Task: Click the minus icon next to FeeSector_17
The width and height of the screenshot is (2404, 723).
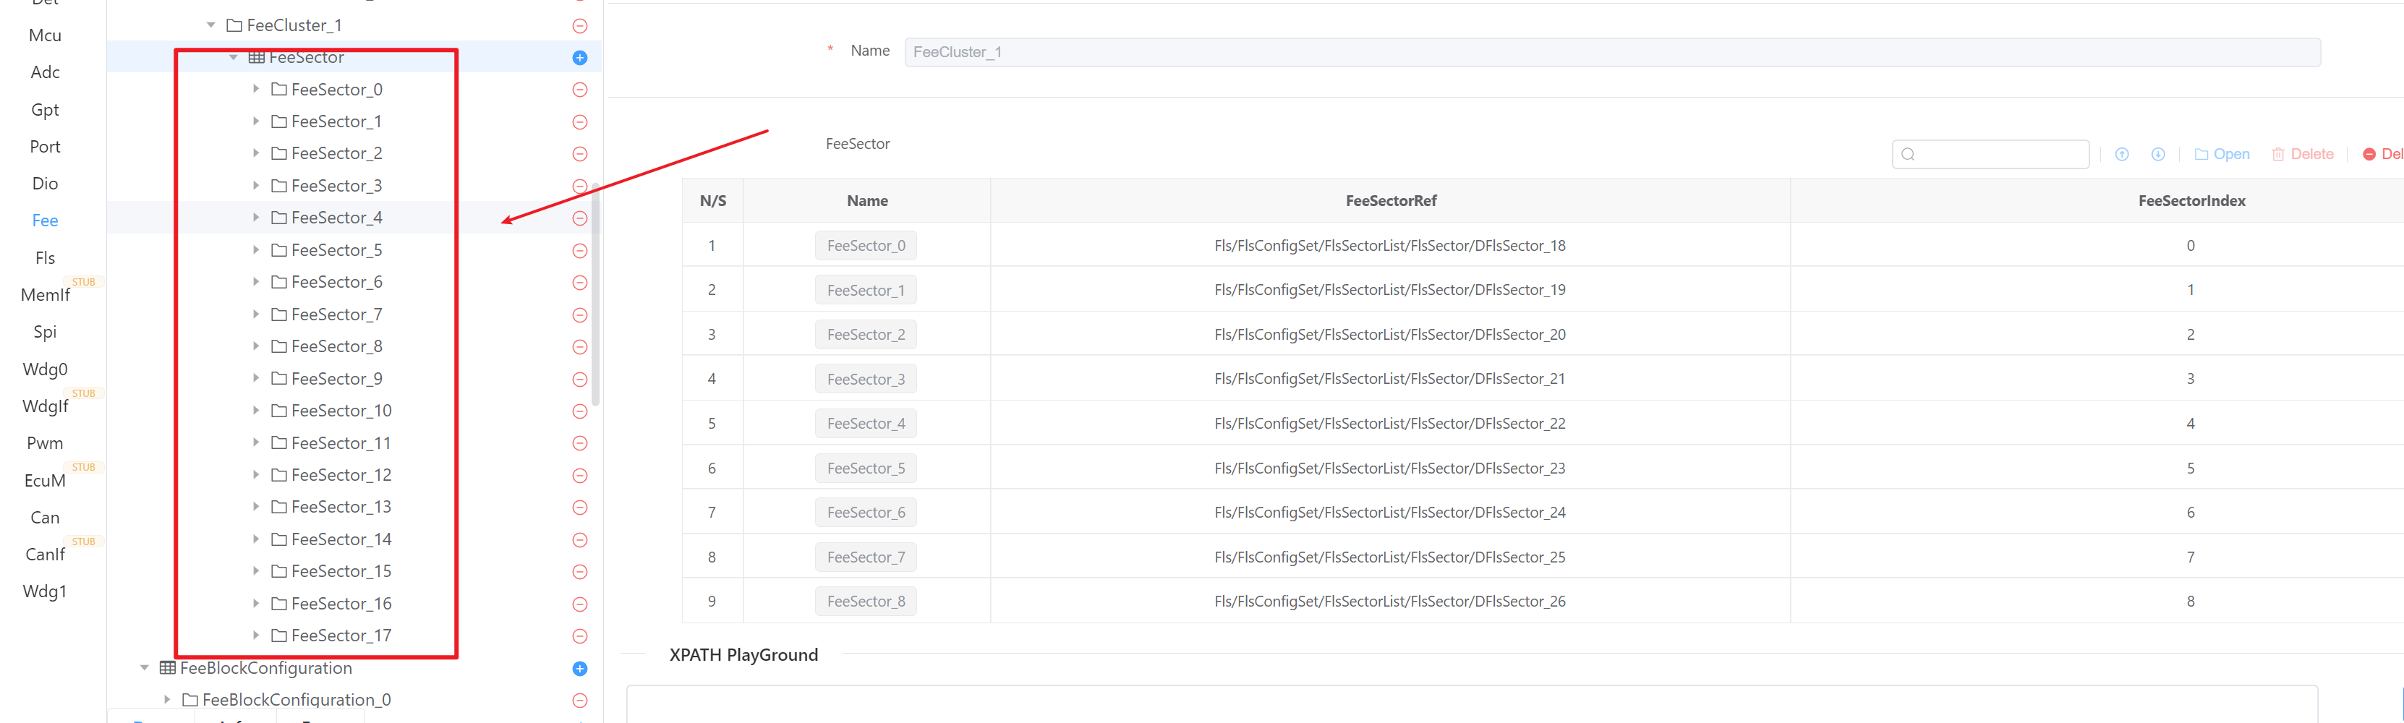Action: (579, 636)
